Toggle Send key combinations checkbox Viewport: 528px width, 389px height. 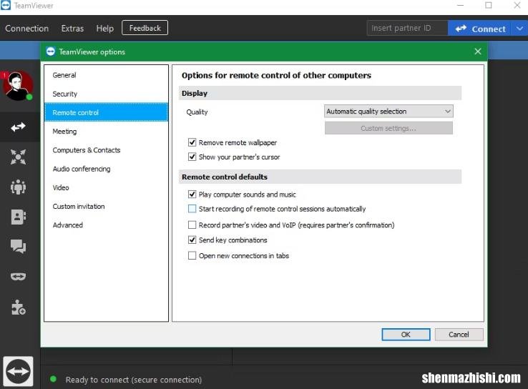click(192, 240)
